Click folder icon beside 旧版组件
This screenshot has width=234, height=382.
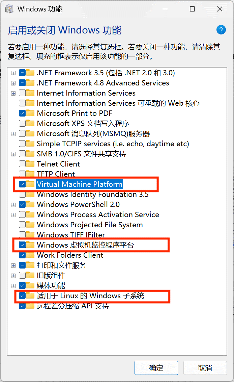pyautogui.click(x=30, y=275)
